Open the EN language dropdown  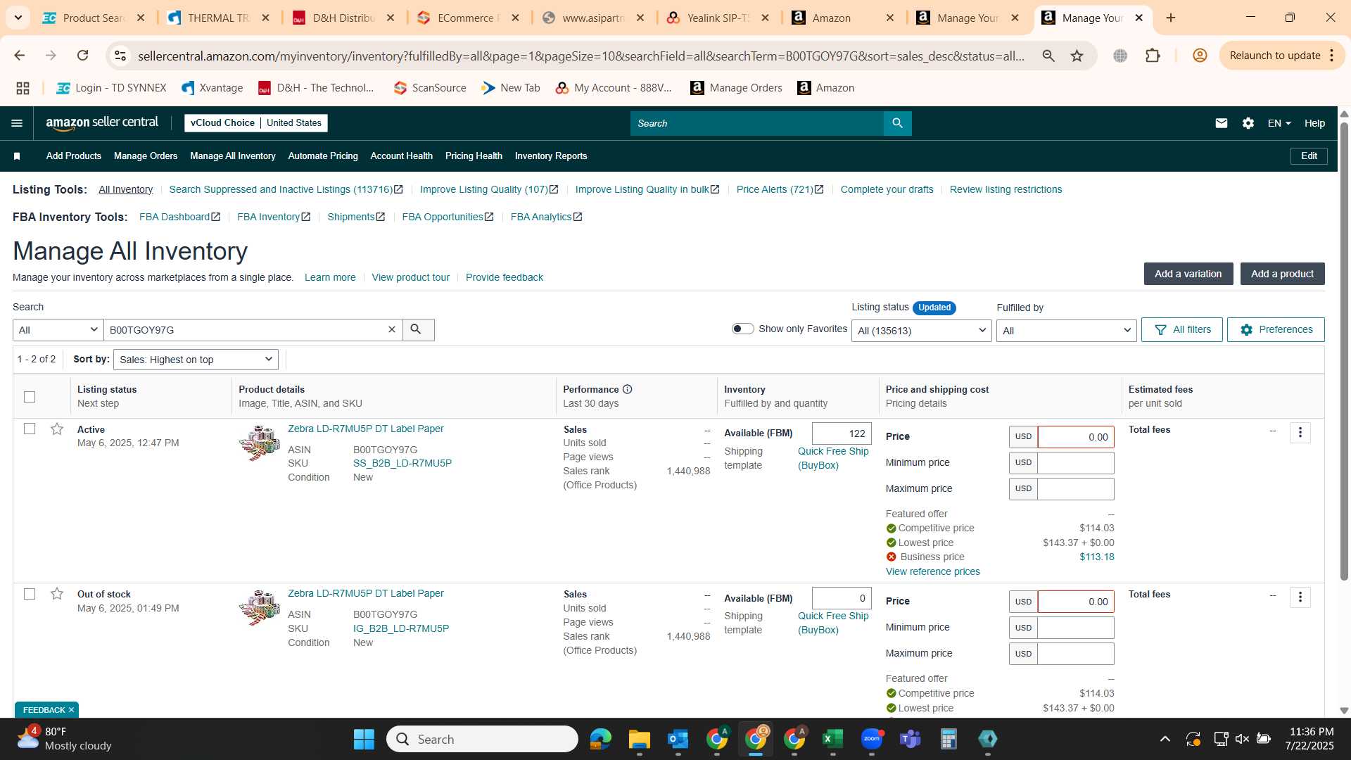tap(1279, 123)
